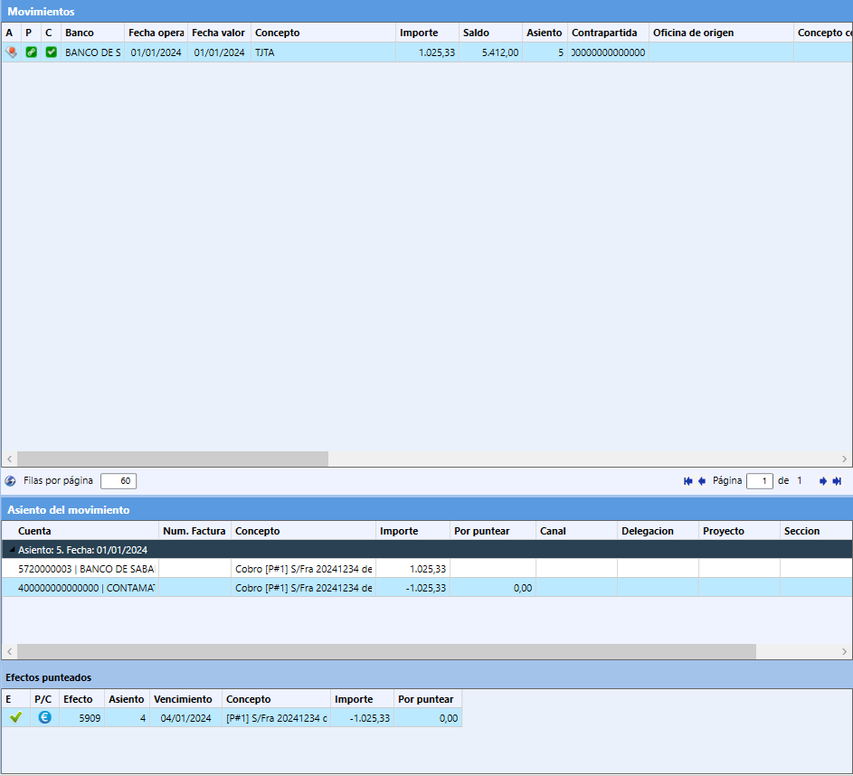The width and height of the screenshot is (853, 776).
Task: Click the right arrow of the Movimientos scrollbar
Action: [844, 459]
